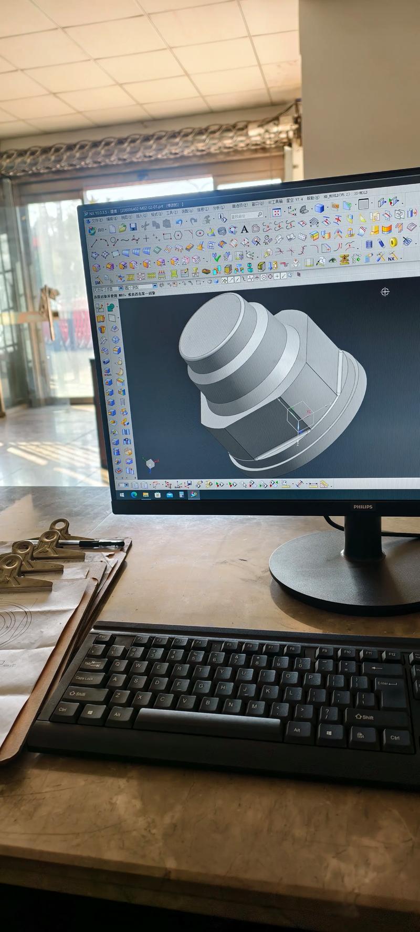Select the Helix spring tool
This screenshot has height=932, width=420.
[x=221, y=231]
